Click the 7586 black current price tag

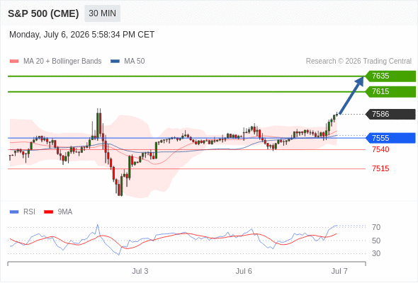tap(390, 114)
